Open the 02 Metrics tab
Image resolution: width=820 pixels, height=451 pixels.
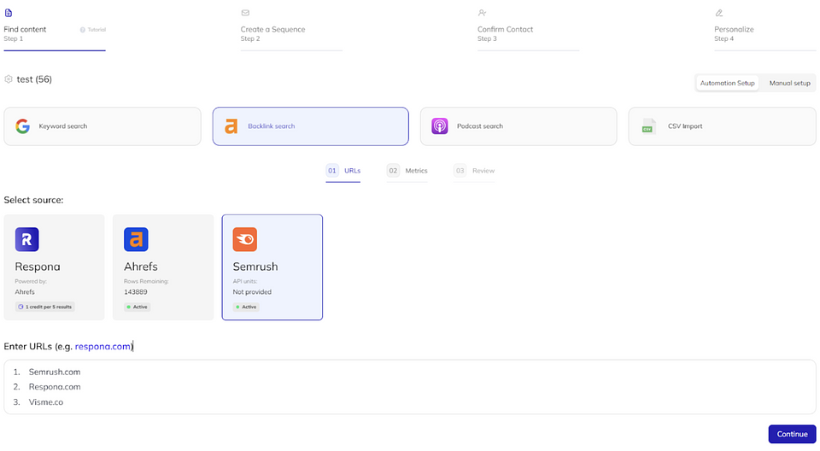pyautogui.click(x=407, y=171)
